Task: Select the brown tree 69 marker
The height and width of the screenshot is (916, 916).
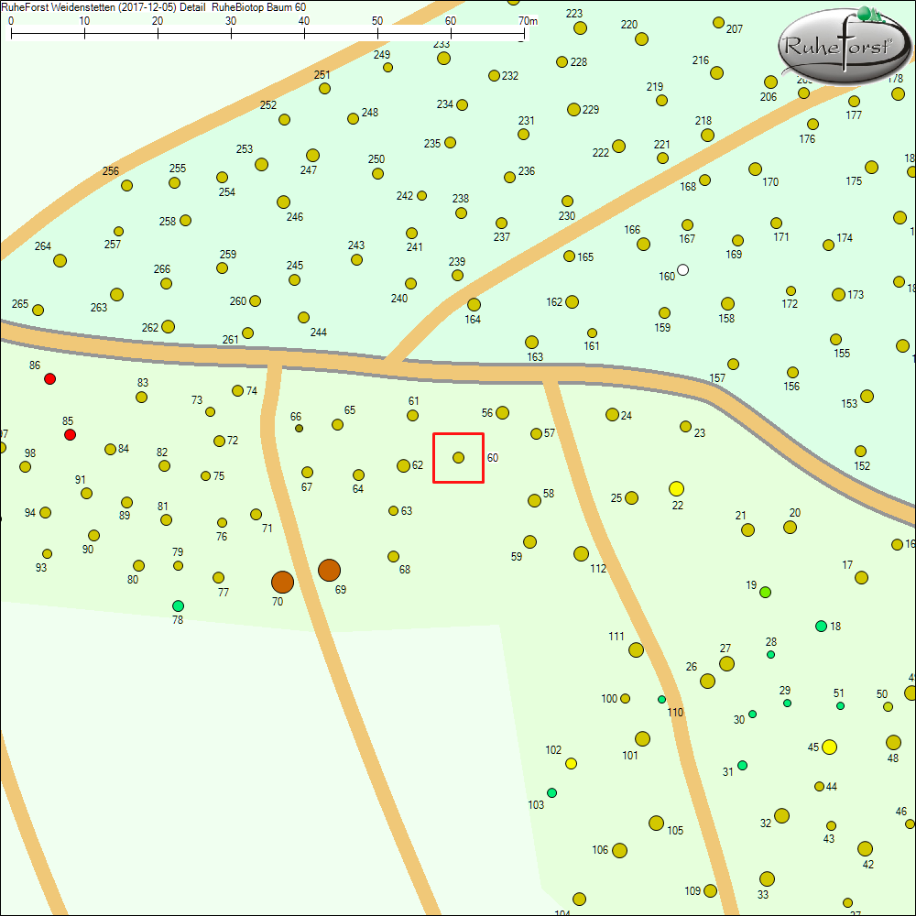Action: tap(329, 570)
